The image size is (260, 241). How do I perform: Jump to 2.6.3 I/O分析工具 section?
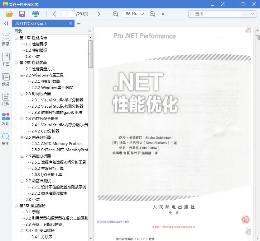[46, 175]
